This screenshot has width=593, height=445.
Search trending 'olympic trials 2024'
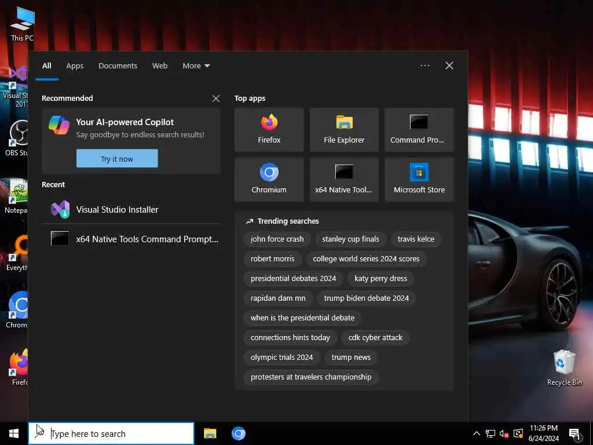(x=282, y=357)
